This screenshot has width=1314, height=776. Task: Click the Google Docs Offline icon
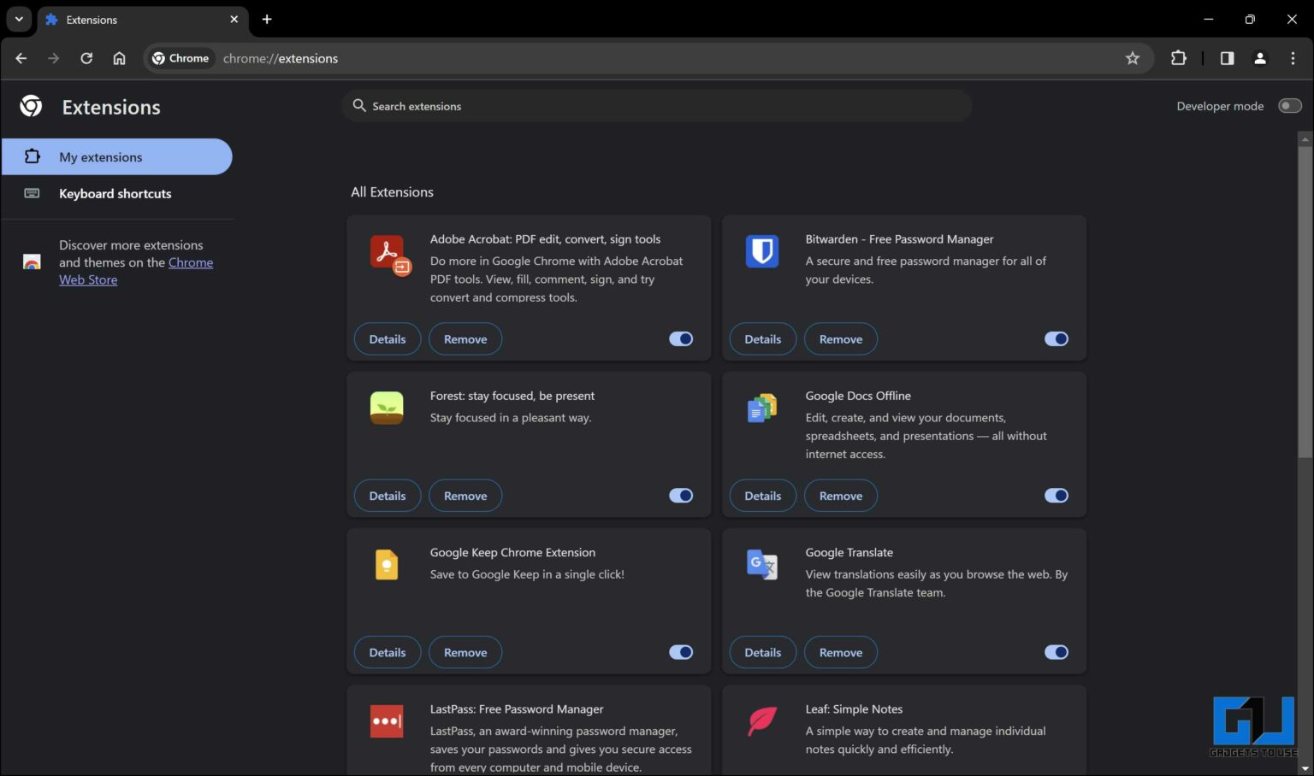coord(761,408)
